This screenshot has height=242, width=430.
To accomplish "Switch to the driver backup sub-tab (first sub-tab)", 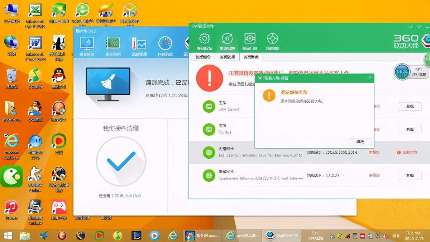I will (202, 57).
